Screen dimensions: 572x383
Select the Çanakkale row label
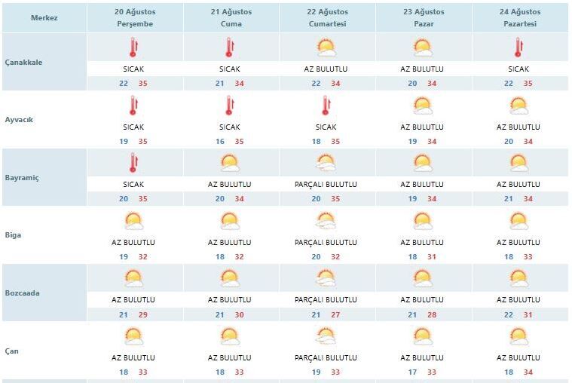coord(23,63)
